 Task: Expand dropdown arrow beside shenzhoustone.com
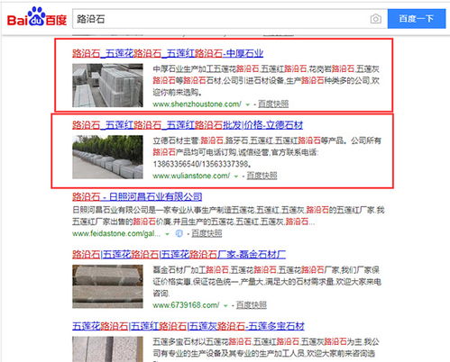pos(248,104)
